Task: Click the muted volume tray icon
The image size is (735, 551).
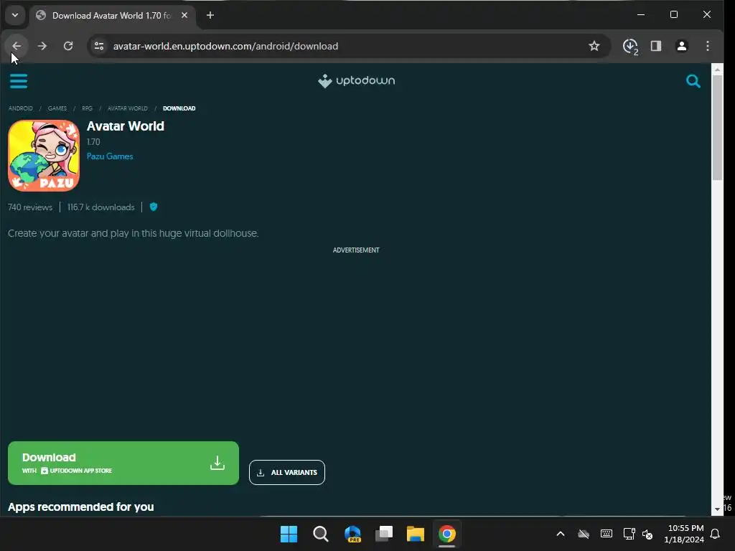Action: click(647, 534)
